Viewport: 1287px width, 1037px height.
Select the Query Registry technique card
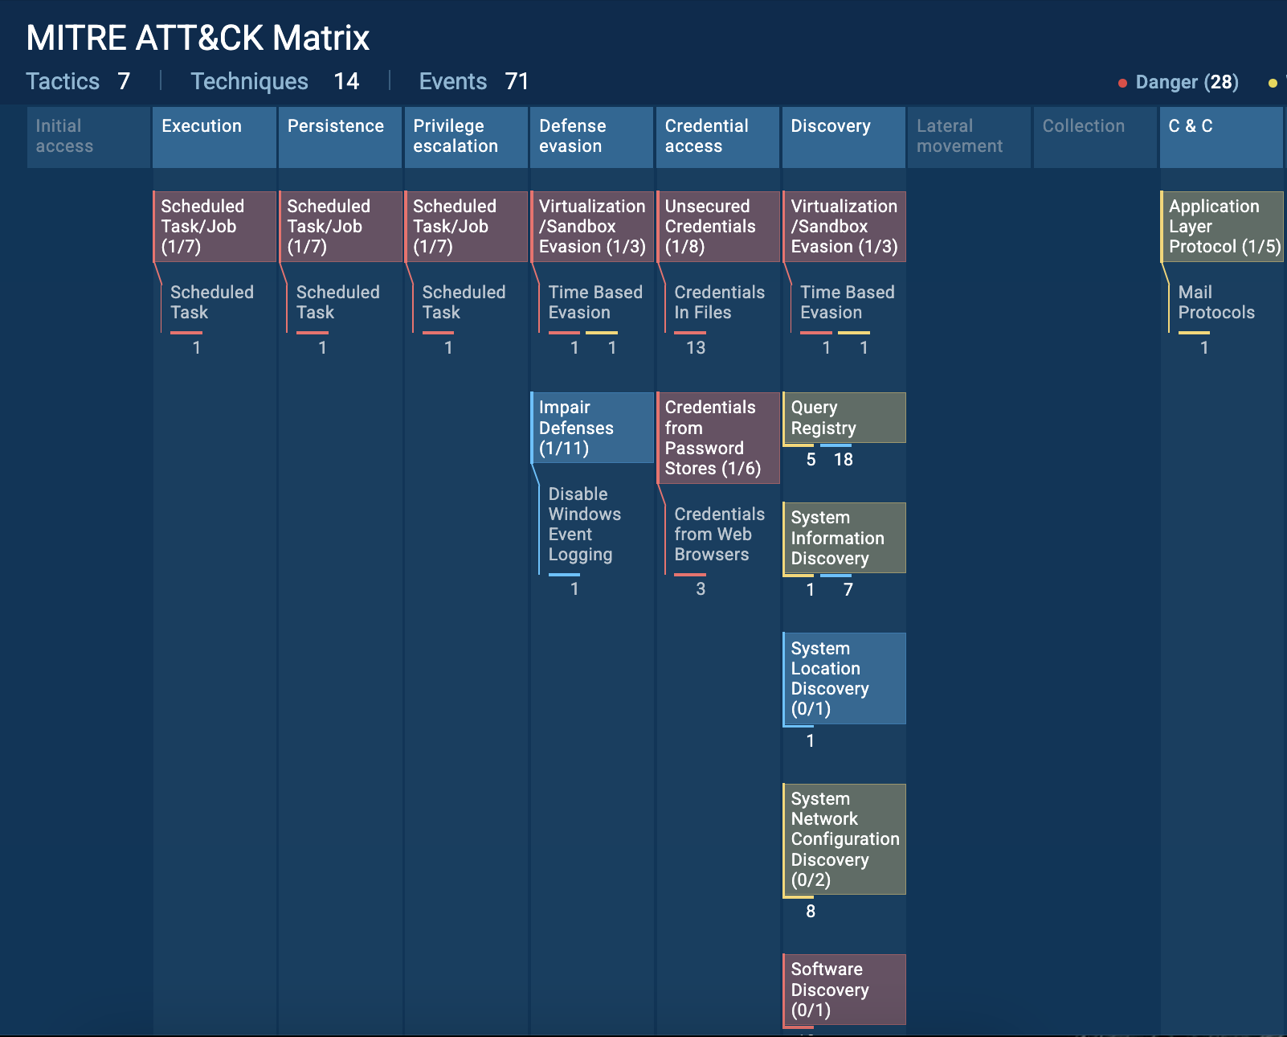[x=844, y=418]
